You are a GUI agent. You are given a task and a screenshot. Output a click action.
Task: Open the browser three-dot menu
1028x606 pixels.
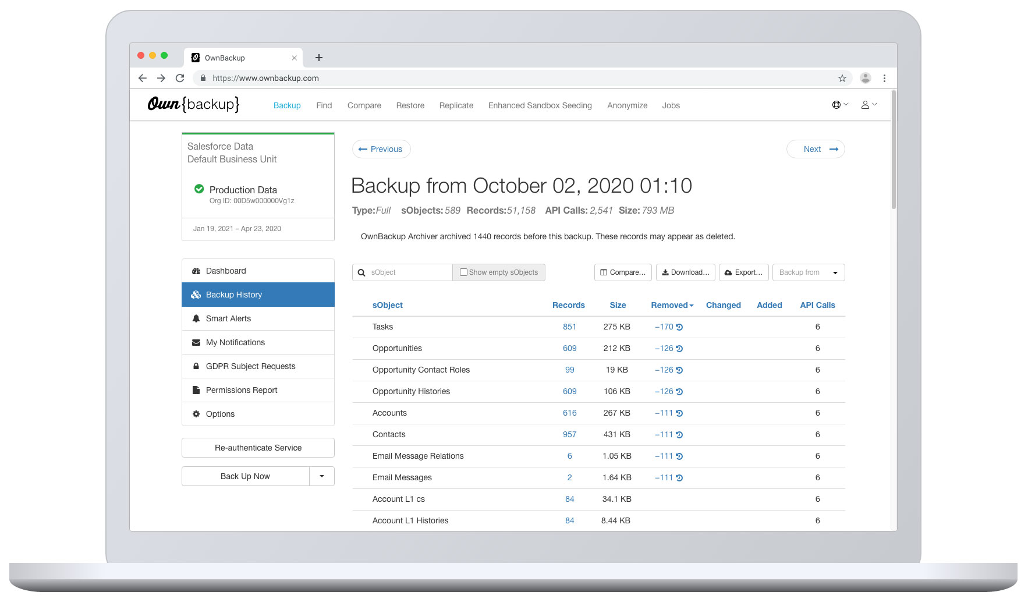[884, 78]
